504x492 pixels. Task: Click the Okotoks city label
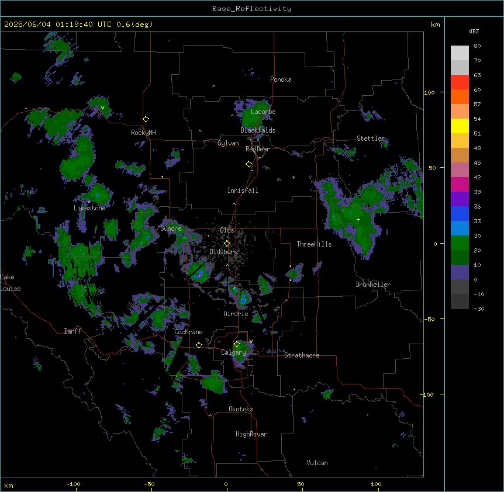[241, 409]
